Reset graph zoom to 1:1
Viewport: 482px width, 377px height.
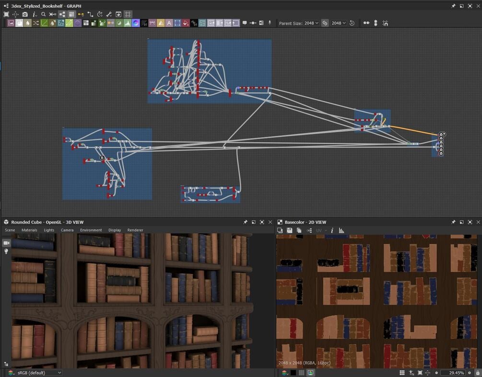coord(15,14)
